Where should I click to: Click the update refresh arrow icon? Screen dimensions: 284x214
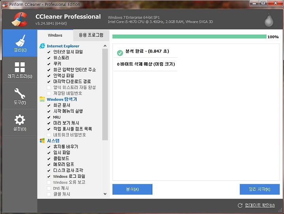click(240, 205)
